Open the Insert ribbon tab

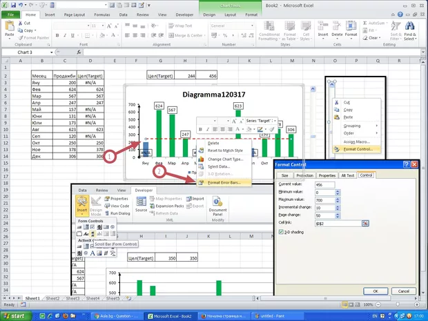[50, 14]
